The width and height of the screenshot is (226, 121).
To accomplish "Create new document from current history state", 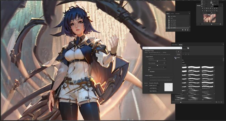I will pyautogui.click(x=183, y=30).
